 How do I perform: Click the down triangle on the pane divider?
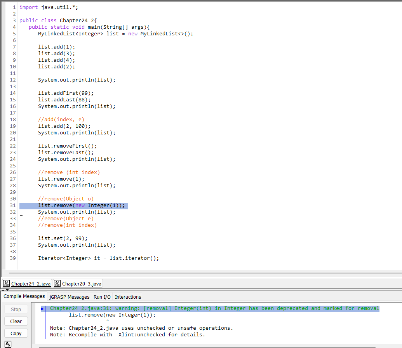pos(7,289)
